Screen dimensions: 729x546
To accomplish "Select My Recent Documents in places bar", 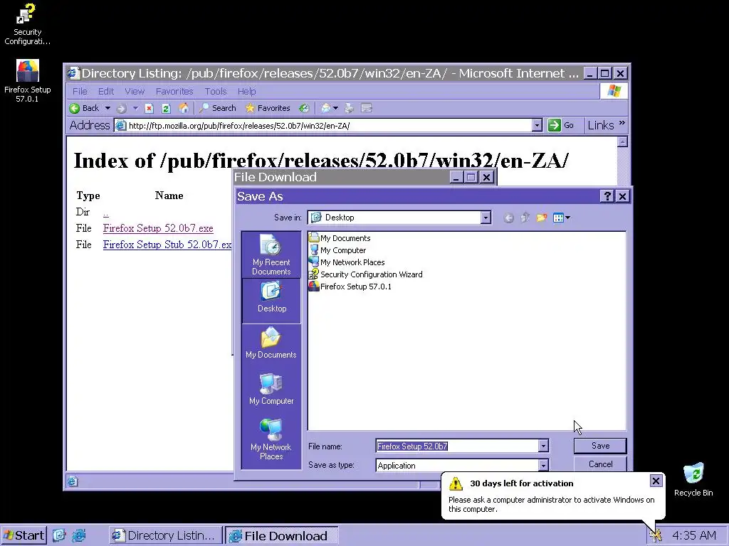I will [271, 255].
